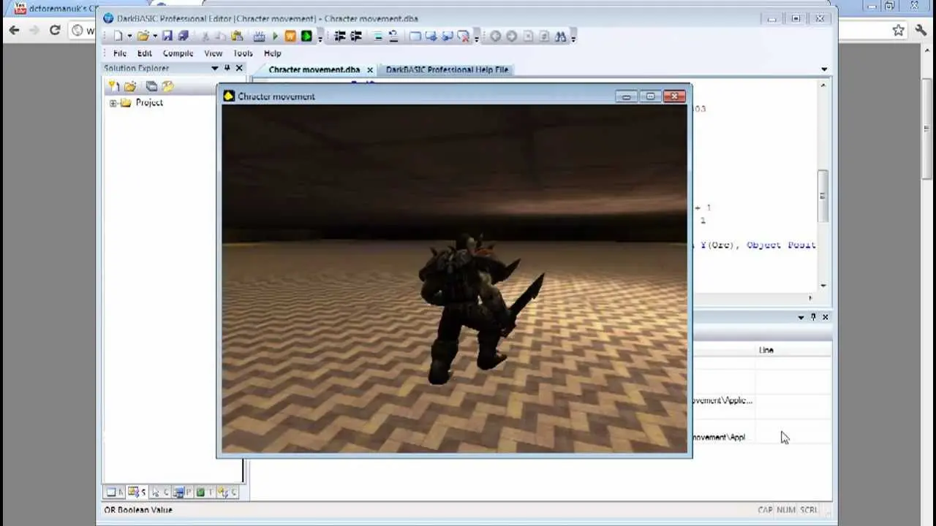
Task: Expand the Project tree node
Action: [113, 103]
